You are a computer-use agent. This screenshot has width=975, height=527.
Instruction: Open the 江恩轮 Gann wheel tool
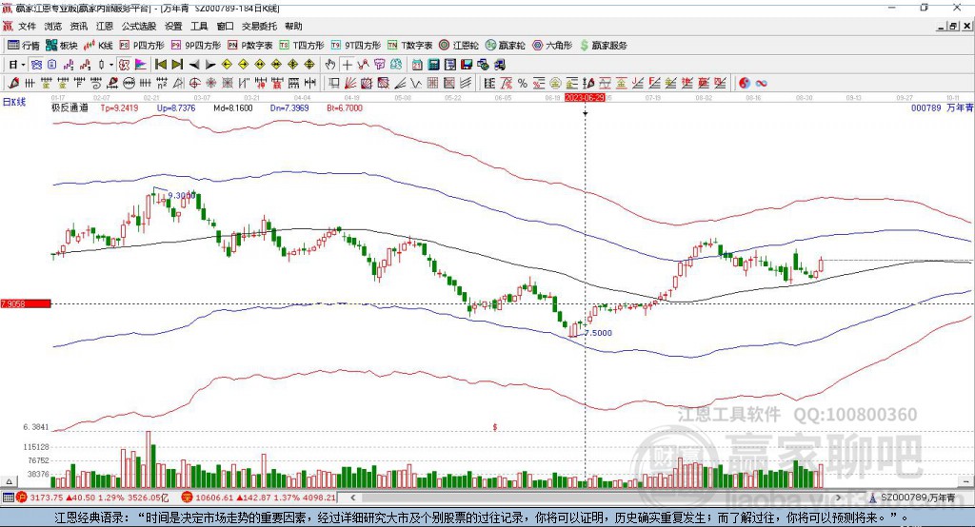point(459,46)
